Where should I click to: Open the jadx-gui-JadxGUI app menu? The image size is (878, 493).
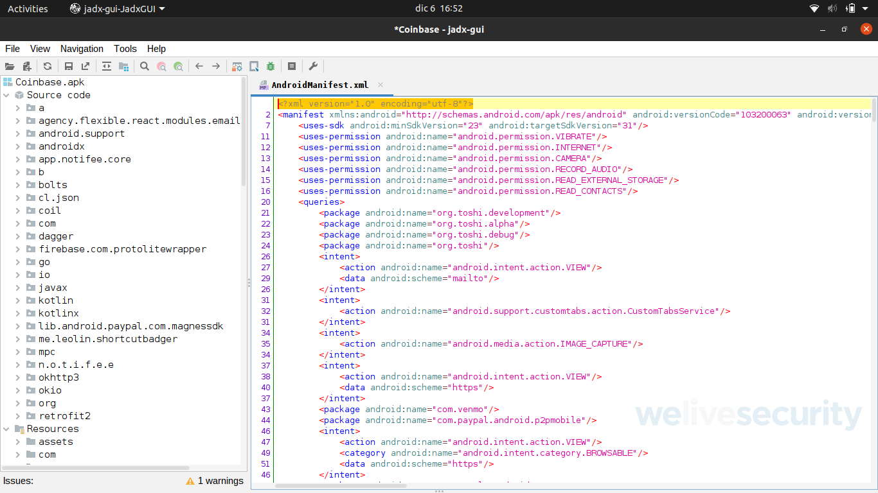click(x=118, y=8)
